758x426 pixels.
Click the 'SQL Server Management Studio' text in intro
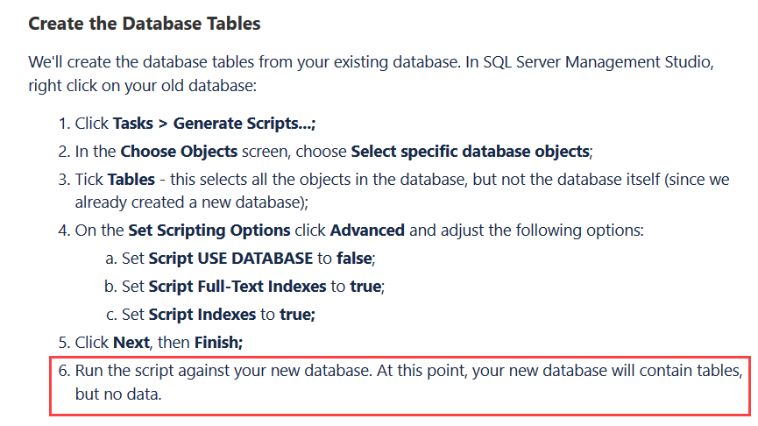pos(597,62)
